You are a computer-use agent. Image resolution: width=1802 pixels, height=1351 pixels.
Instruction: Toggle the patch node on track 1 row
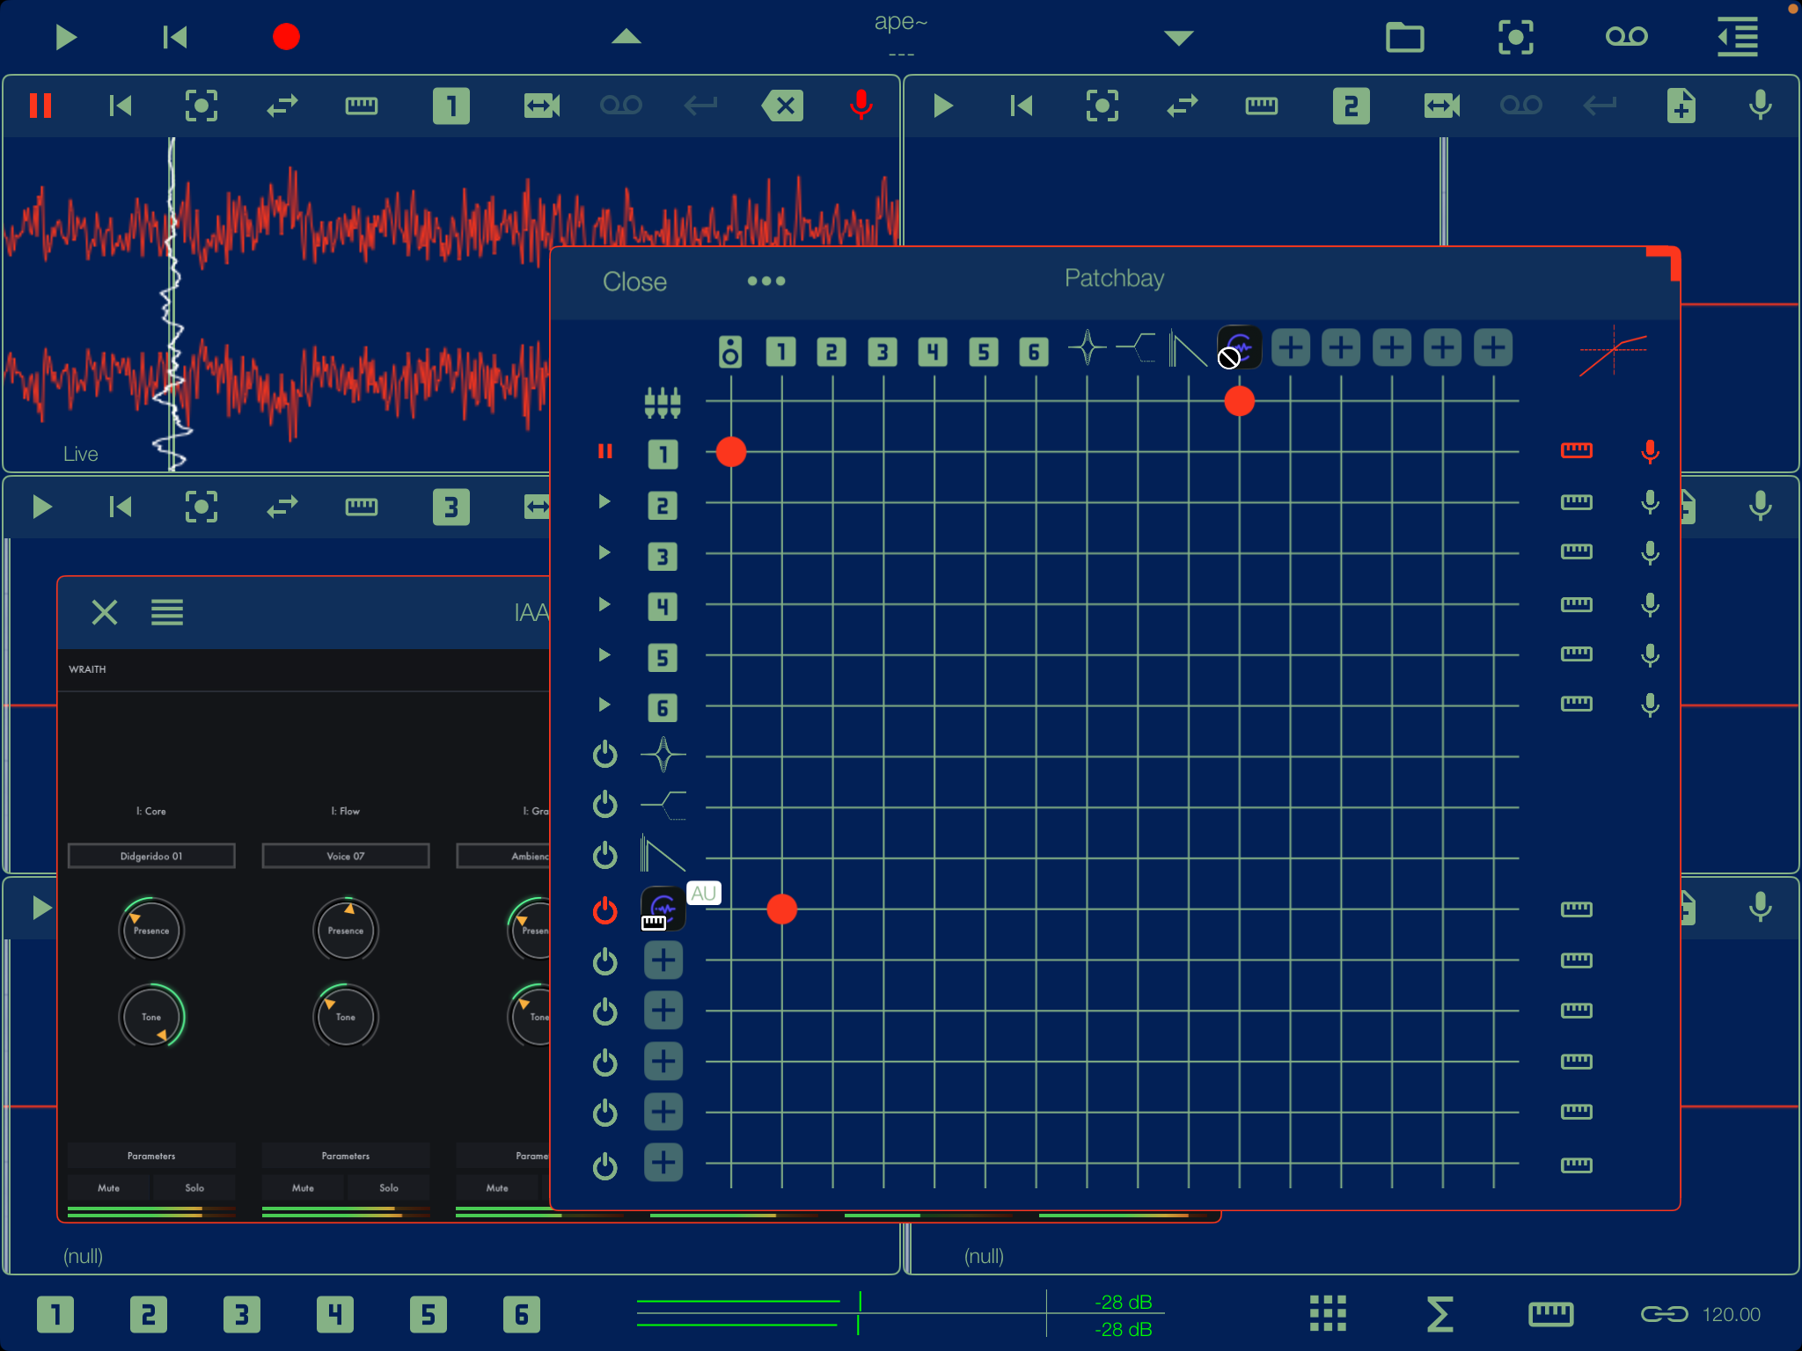point(731,452)
